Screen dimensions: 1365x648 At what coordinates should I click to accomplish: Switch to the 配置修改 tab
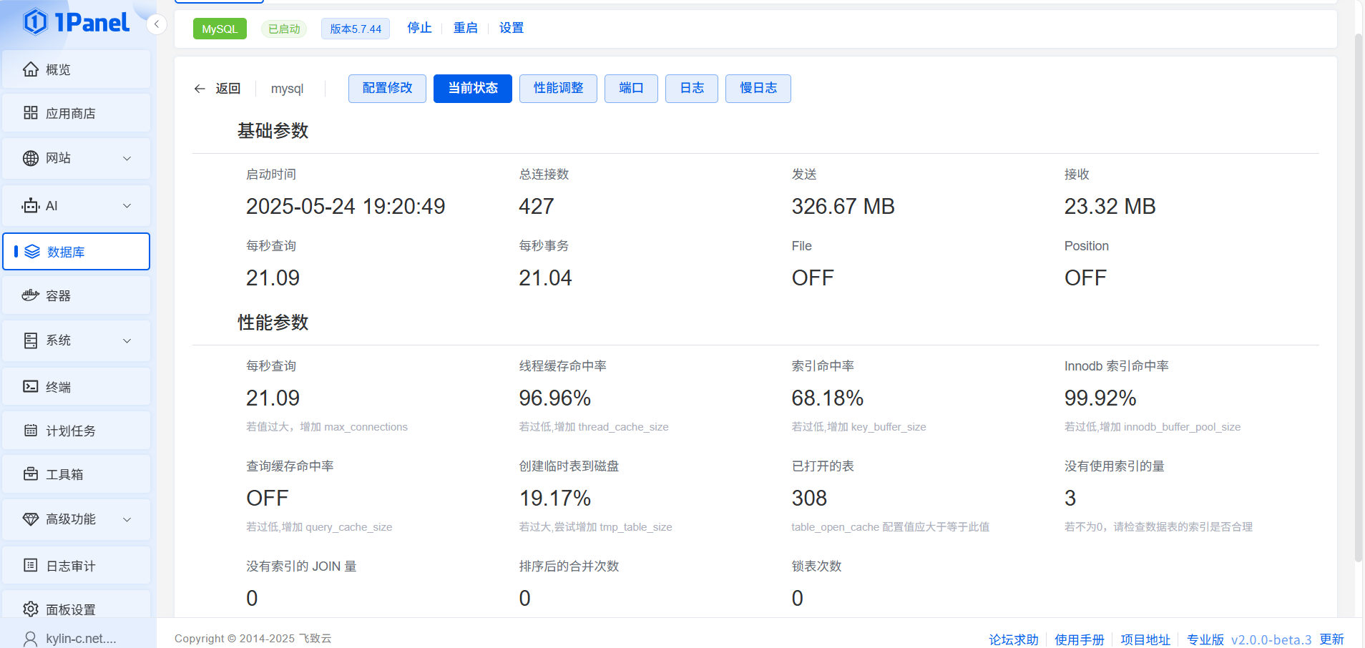click(x=387, y=89)
